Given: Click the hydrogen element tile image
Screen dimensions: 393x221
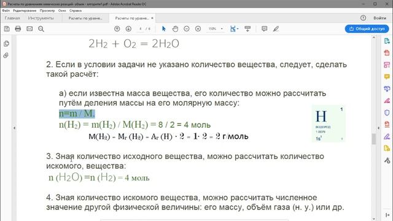Looking at the screenshot, I should pos(329,123).
